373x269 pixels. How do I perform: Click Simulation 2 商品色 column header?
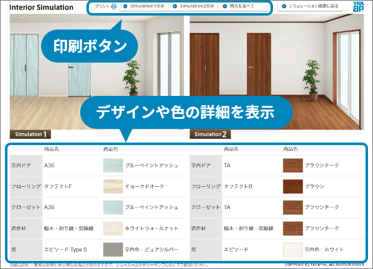[290, 149]
